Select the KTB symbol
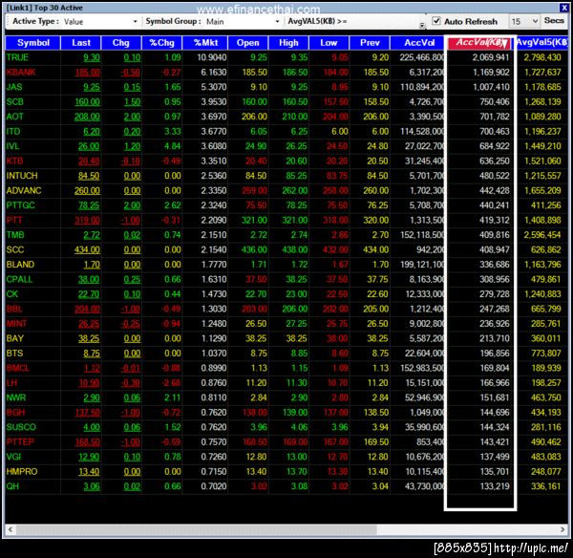 click(14, 161)
